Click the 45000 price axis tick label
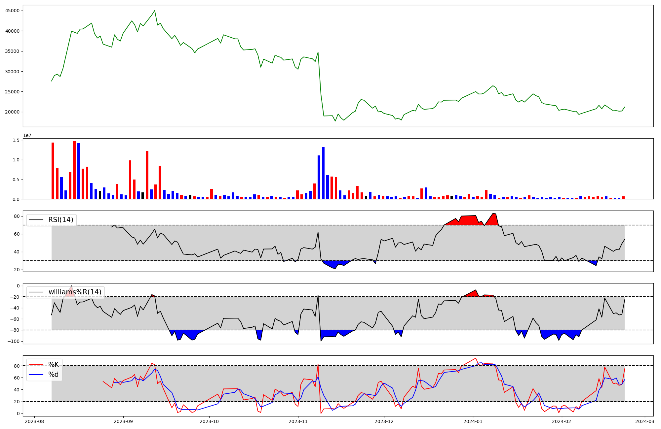 (x=13, y=11)
